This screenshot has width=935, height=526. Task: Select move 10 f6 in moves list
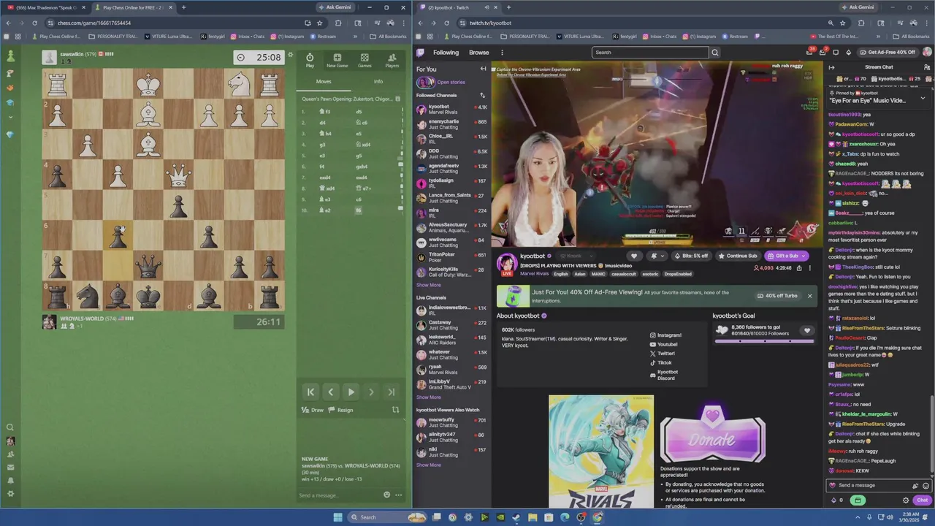click(x=359, y=210)
